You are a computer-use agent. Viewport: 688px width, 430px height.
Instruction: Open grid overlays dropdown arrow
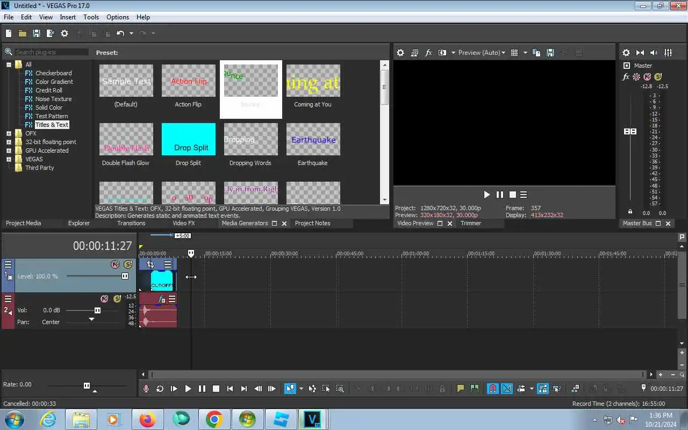525,52
